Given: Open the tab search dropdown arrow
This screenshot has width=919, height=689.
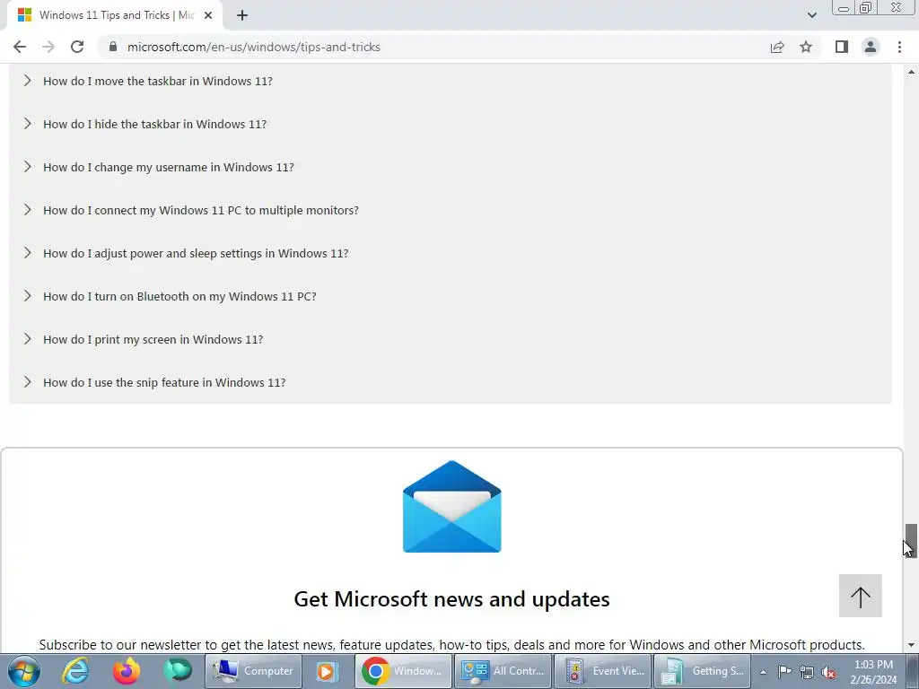Looking at the screenshot, I should (x=811, y=15).
